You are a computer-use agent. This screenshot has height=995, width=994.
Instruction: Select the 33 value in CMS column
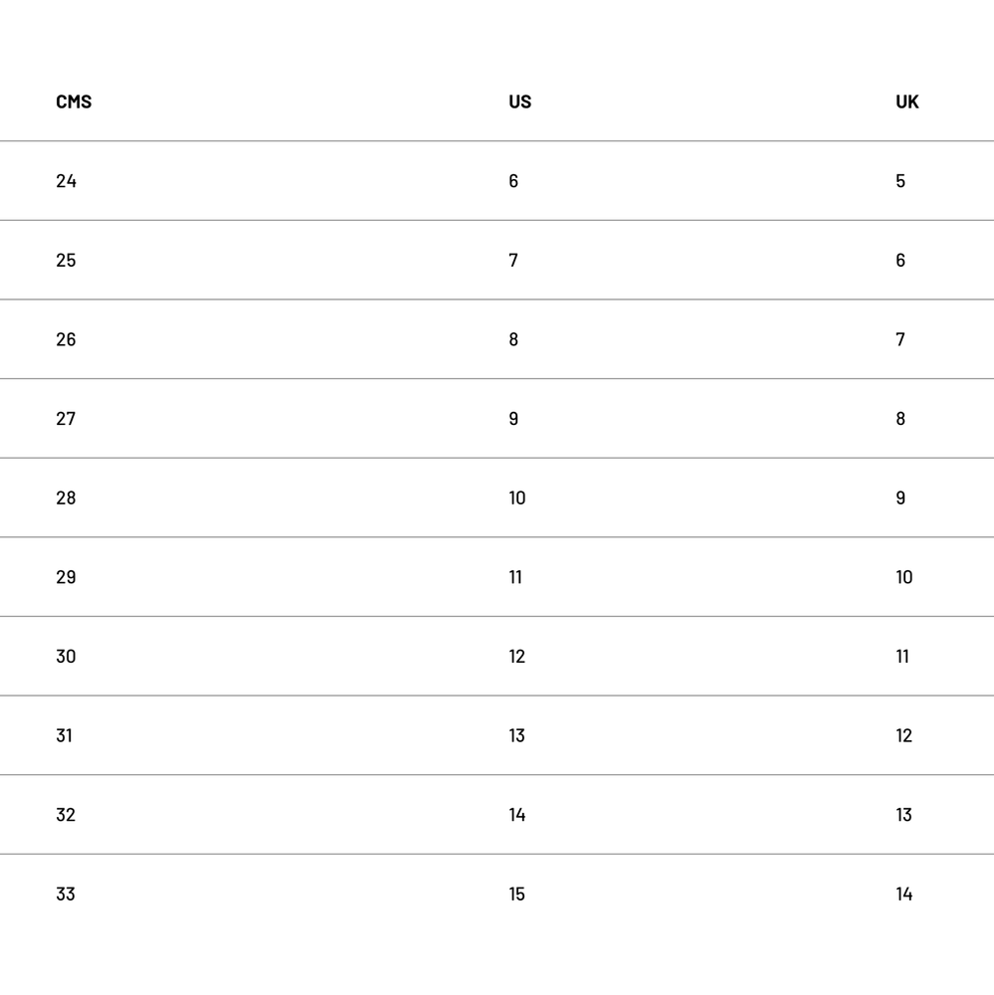click(x=66, y=894)
